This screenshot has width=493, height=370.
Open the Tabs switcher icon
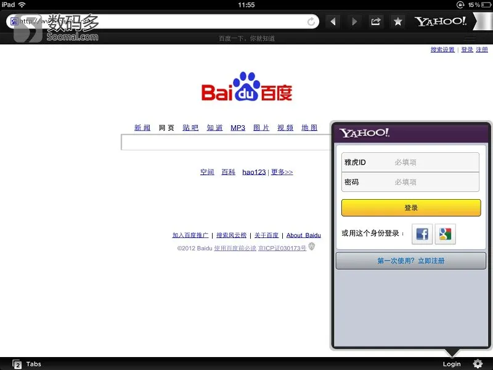(x=17, y=364)
